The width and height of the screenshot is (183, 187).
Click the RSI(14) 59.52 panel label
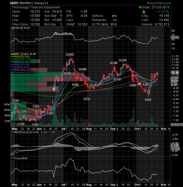coord(22,28)
